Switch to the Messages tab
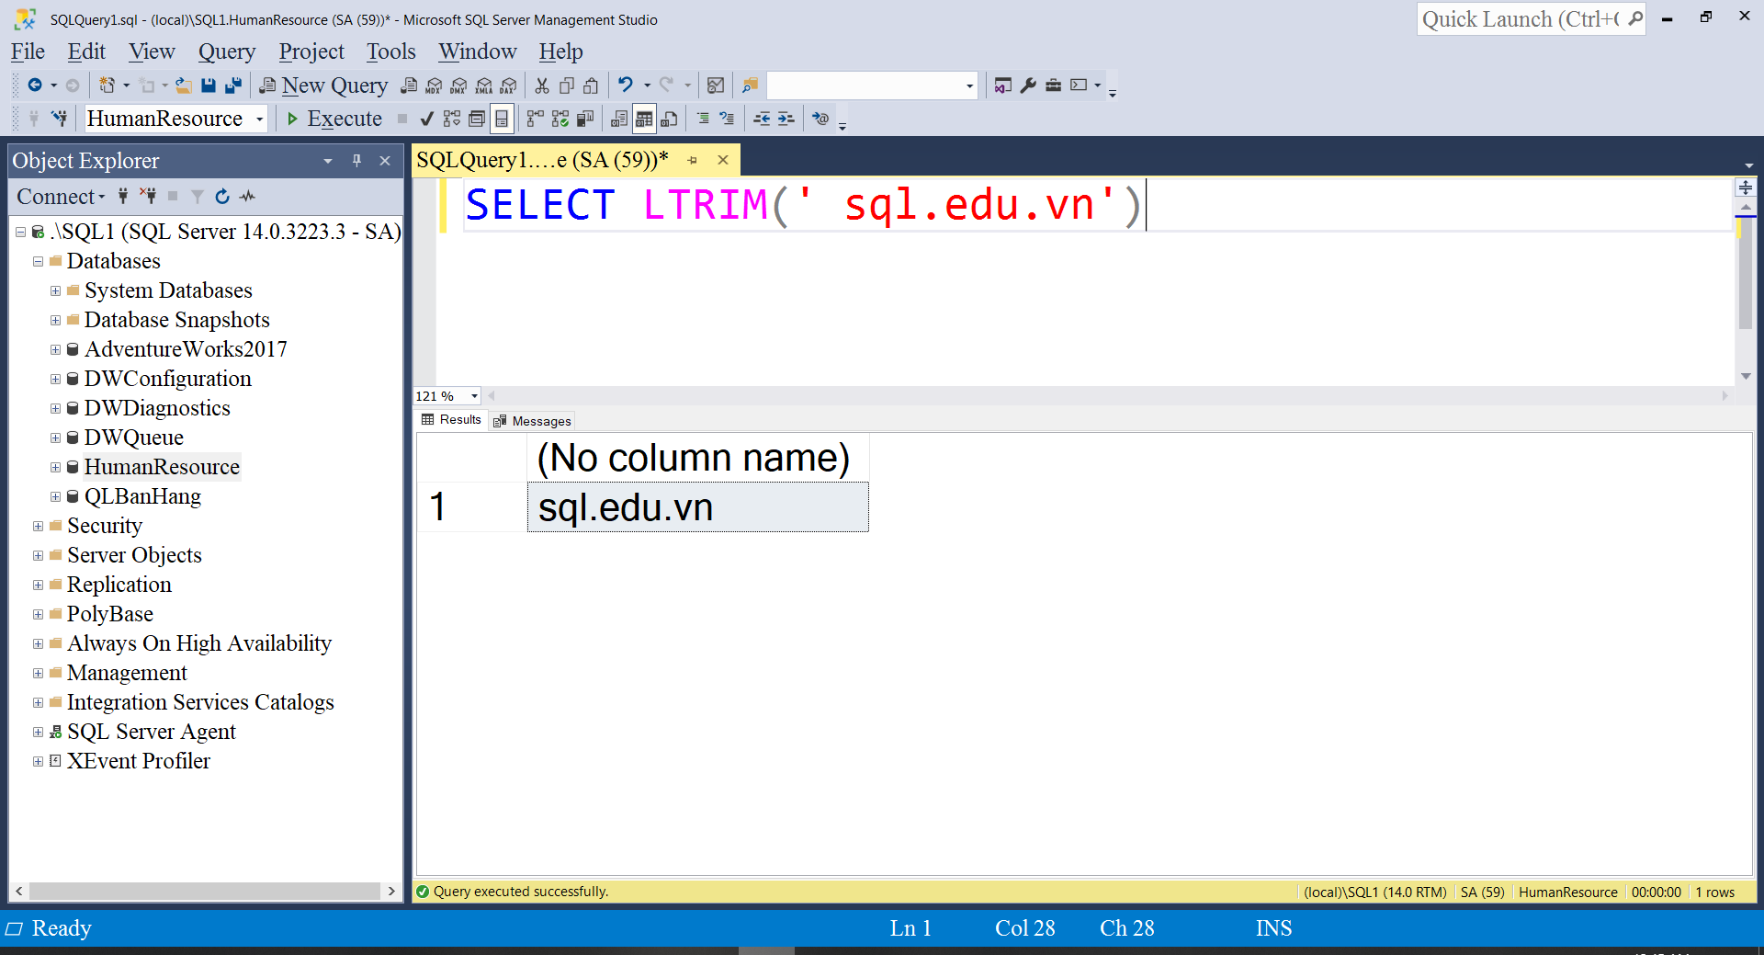 (533, 421)
